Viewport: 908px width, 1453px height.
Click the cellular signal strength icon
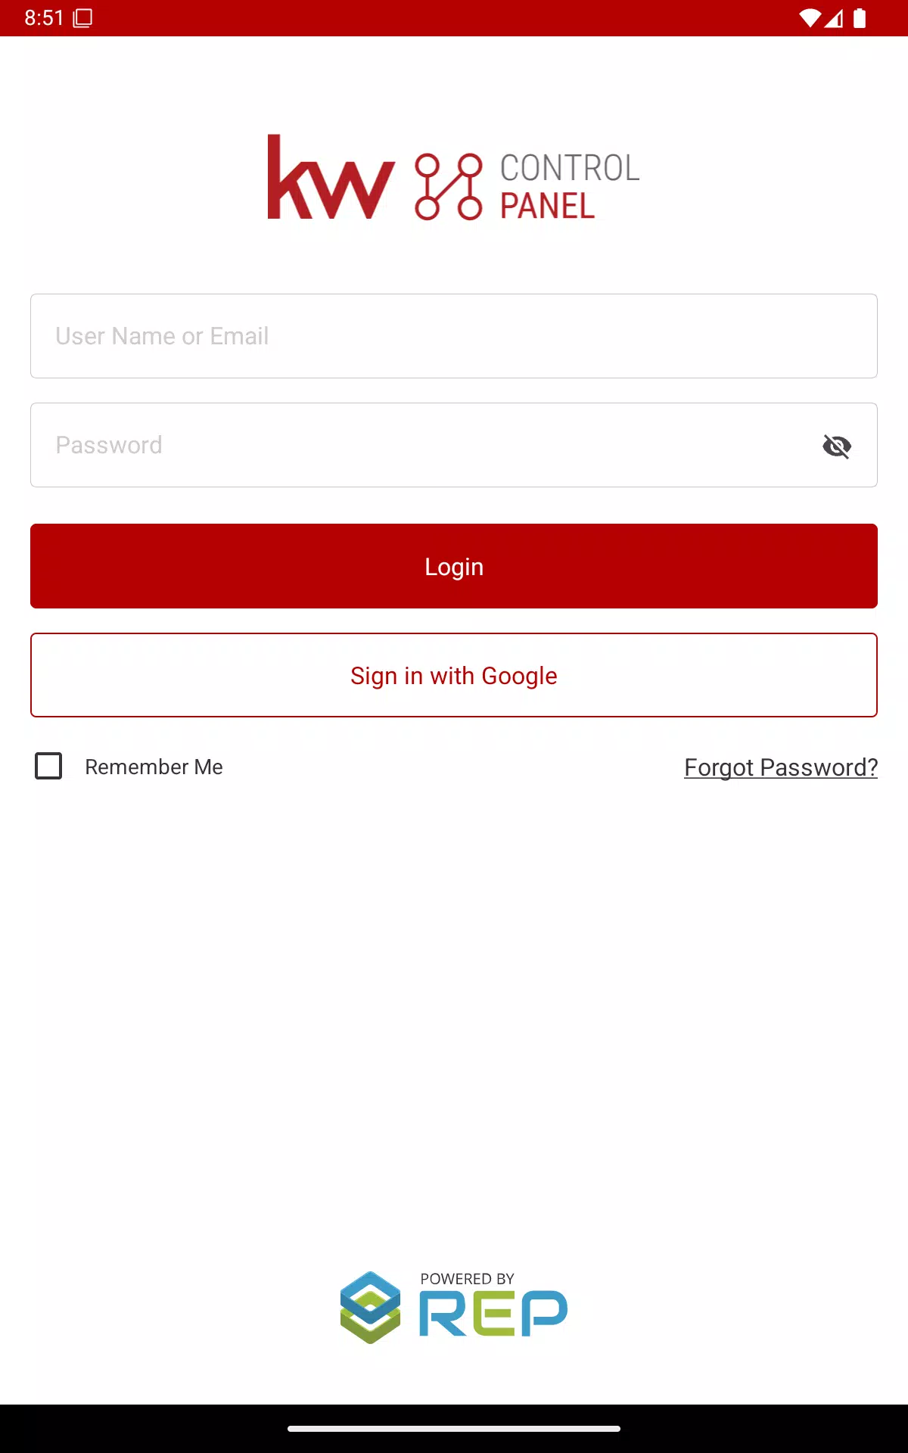834,18
